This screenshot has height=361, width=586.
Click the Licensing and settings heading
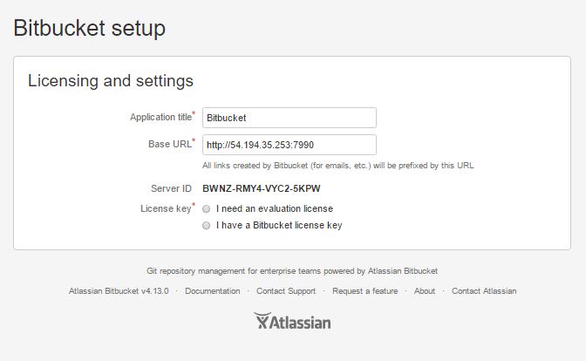pos(111,81)
